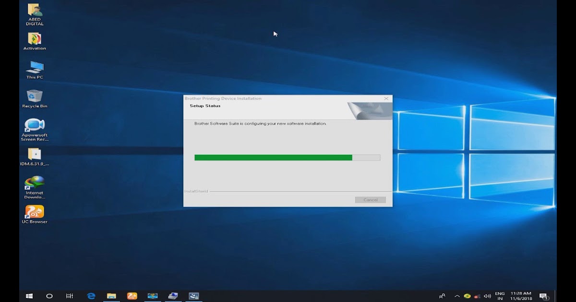Open File Explorer from taskbar
The width and height of the screenshot is (576, 302).
(x=111, y=296)
